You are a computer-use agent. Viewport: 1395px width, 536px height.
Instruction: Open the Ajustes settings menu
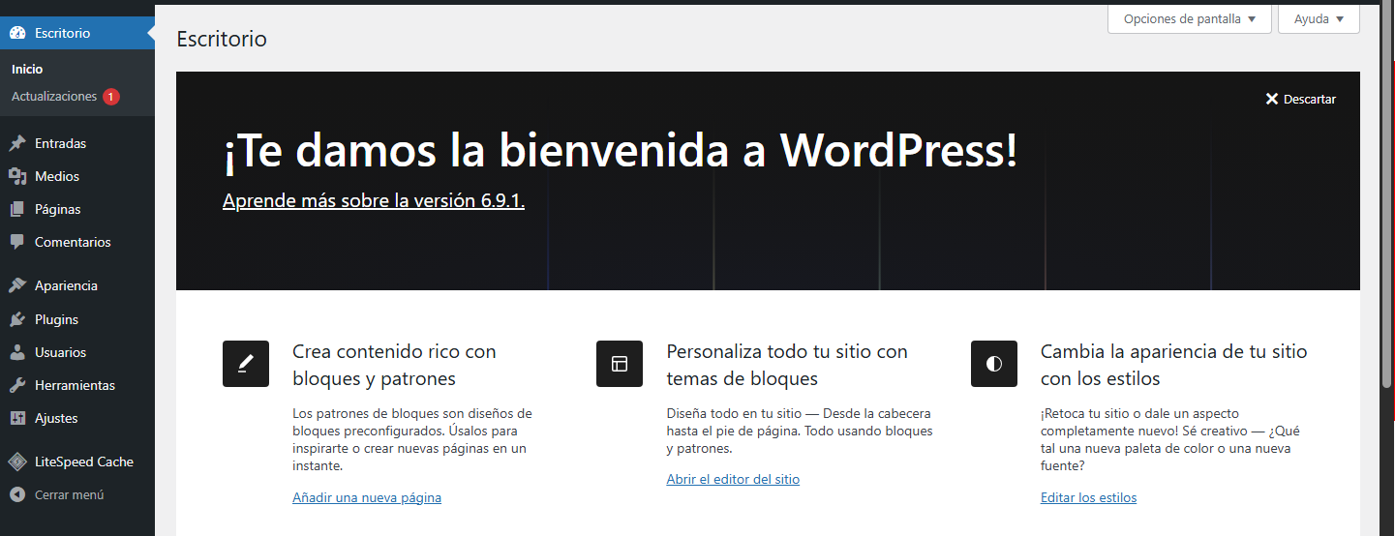click(56, 418)
